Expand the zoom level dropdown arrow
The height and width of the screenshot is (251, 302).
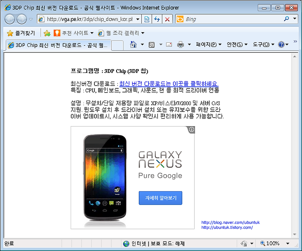click(x=288, y=244)
